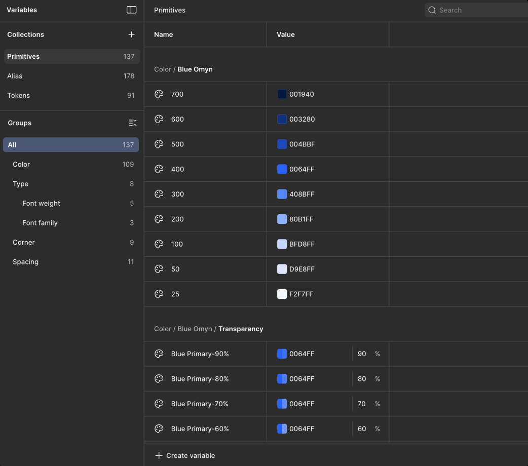This screenshot has height=466, width=528.
Task: Click palette icon beside 400 variable
Action: (159, 169)
